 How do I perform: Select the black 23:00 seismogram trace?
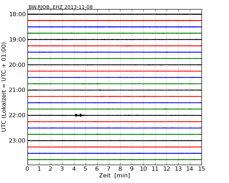click(x=114, y=140)
